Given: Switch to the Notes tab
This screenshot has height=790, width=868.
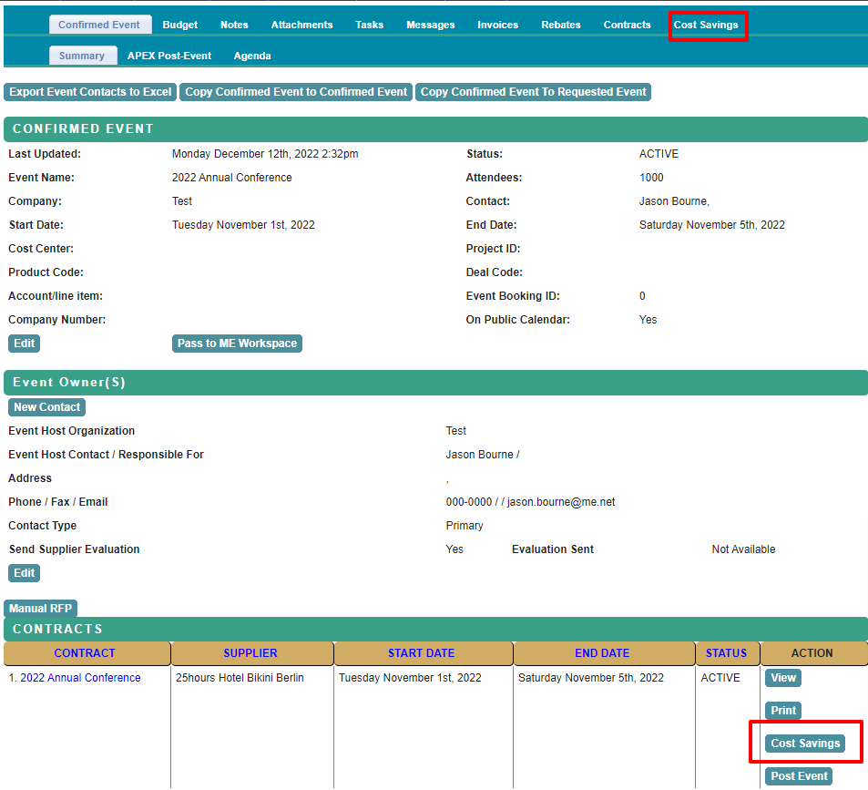Looking at the screenshot, I should tap(234, 25).
